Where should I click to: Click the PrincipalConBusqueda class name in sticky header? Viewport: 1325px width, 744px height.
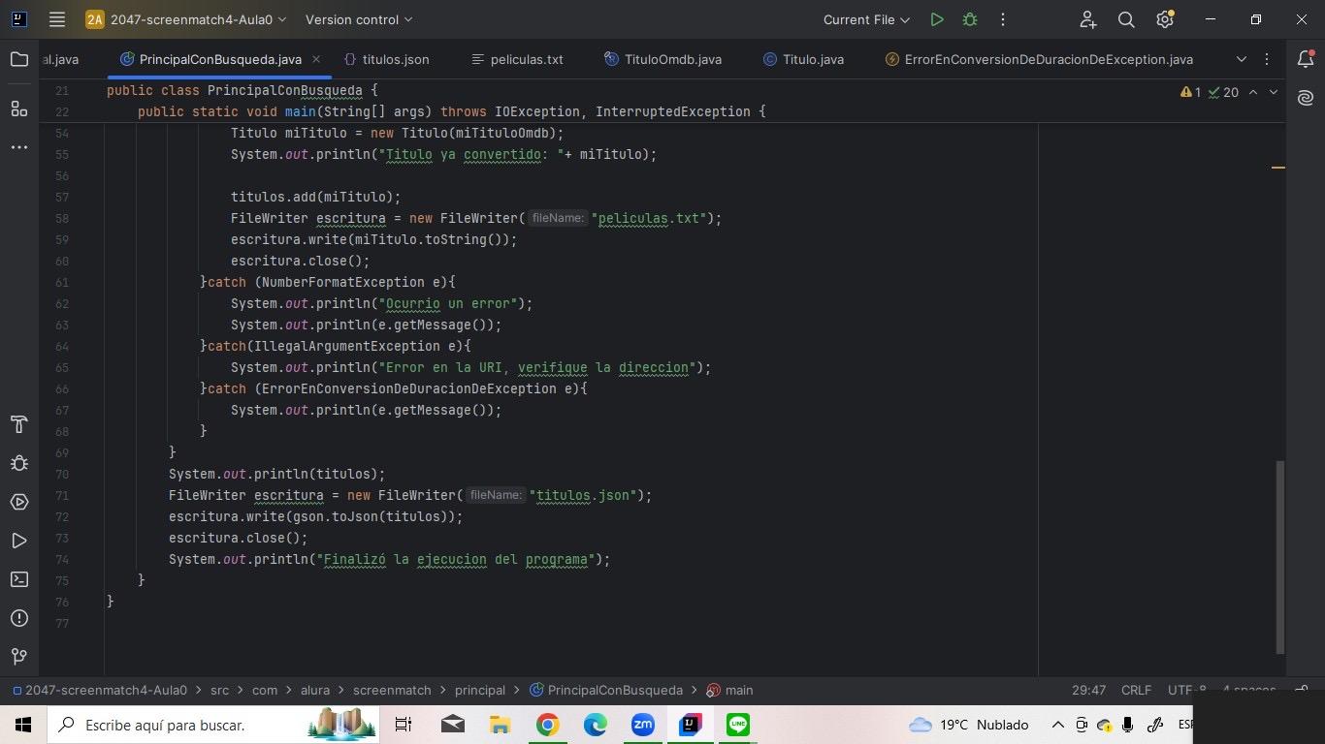point(285,90)
